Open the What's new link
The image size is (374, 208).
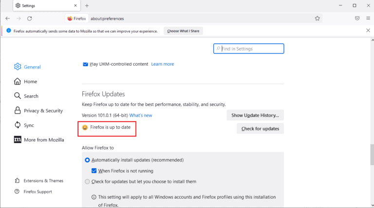pos(141,115)
